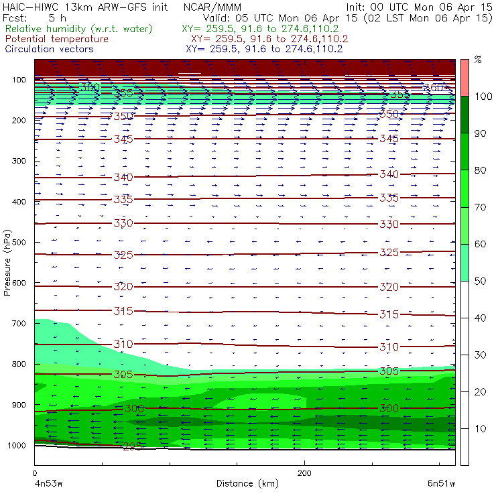Click the 80–90% green colorbar segment

point(464,151)
